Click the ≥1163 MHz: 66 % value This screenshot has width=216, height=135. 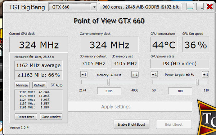point(39,75)
